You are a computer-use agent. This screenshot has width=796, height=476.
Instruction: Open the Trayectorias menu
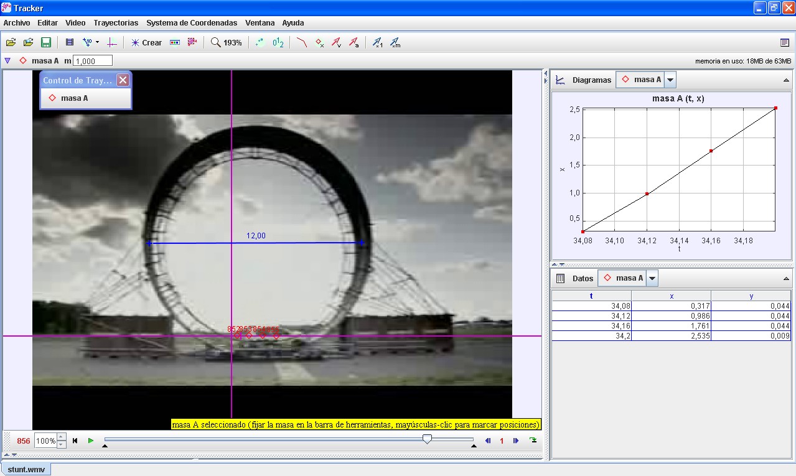[116, 23]
